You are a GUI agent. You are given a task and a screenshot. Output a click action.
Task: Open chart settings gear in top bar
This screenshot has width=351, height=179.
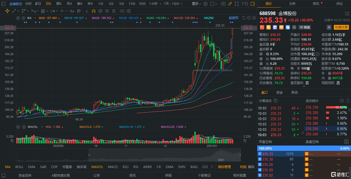coord(205,4)
